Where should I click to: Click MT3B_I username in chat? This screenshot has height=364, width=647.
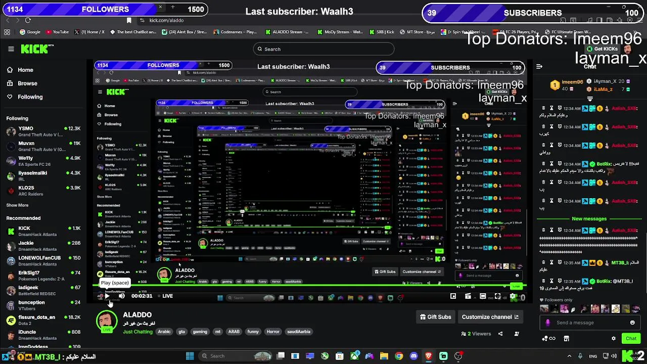[620, 263]
